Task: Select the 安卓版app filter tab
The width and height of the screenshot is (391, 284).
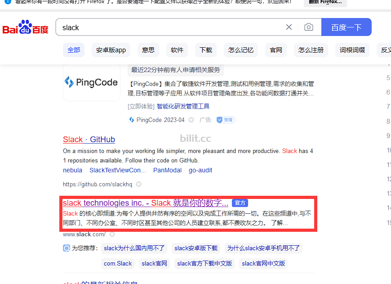Action: [111, 50]
